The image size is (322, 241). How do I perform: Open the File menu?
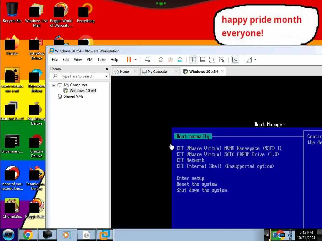click(x=55, y=60)
